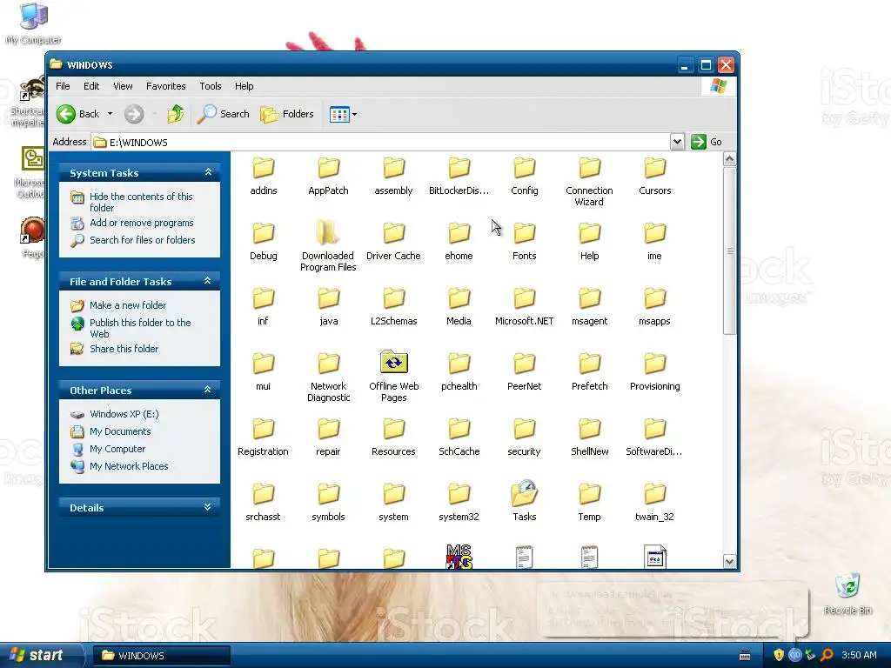Select the system32 folder icon

tap(459, 494)
